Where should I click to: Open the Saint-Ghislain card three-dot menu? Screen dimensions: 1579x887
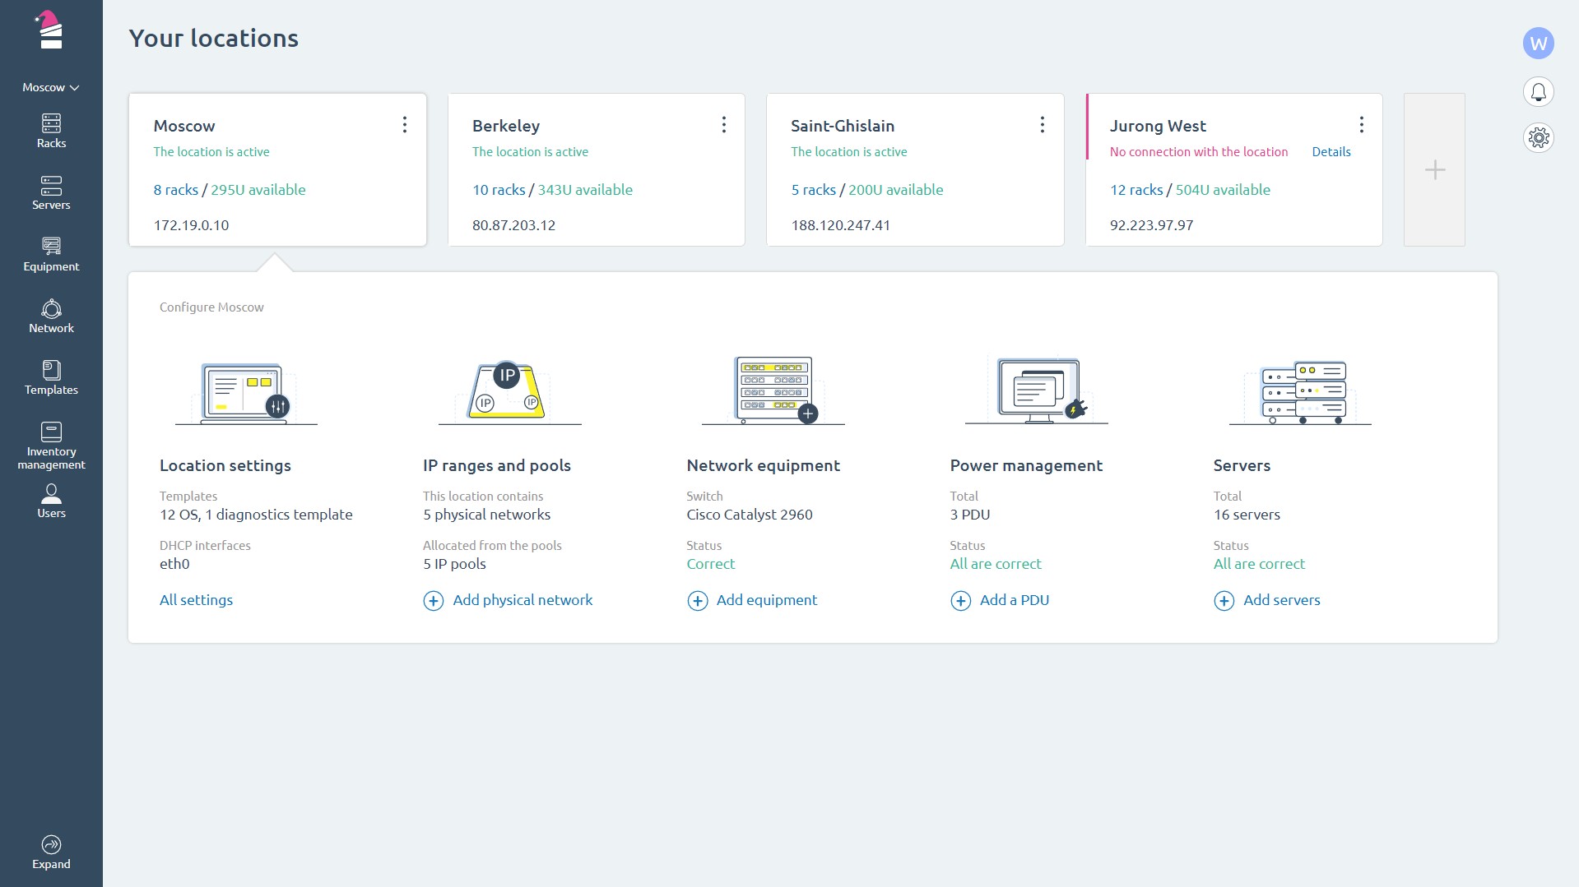coord(1042,124)
